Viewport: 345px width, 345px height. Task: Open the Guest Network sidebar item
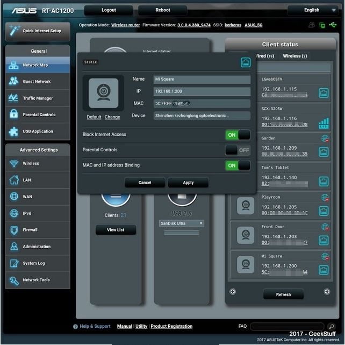click(38, 81)
